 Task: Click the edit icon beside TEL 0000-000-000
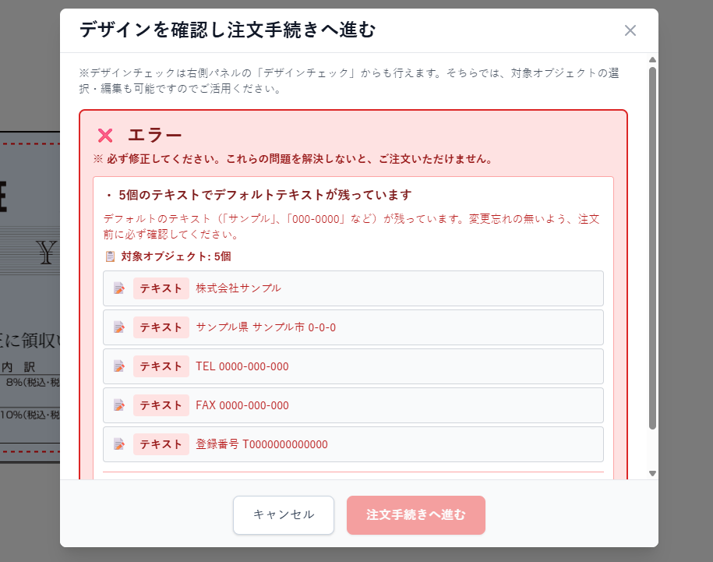[x=119, y=366]
